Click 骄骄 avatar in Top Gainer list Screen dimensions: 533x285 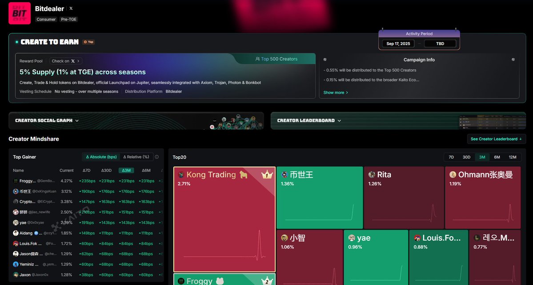pos(16,212)
